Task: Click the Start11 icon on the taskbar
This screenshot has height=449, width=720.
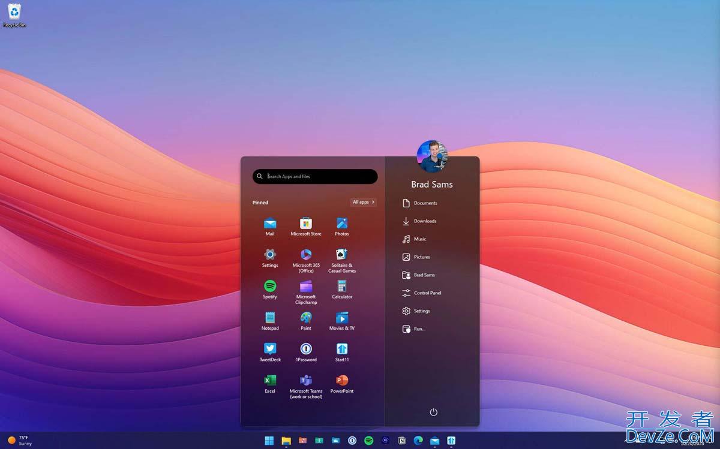Action: tap(451, 441)
